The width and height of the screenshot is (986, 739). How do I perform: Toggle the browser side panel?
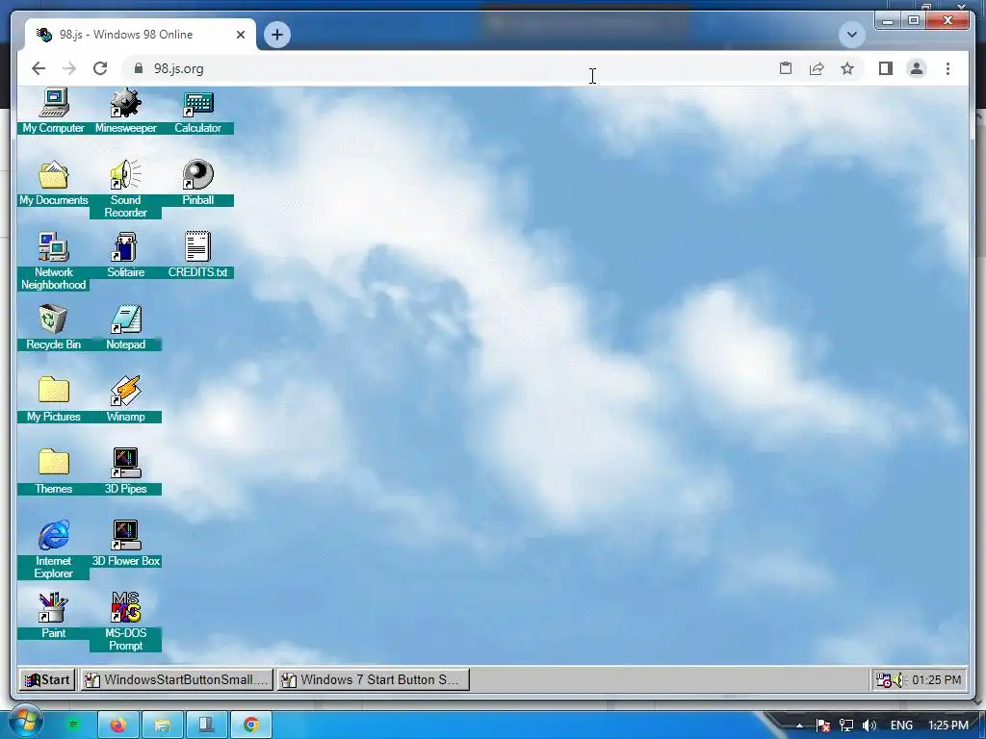click(886, 68)
